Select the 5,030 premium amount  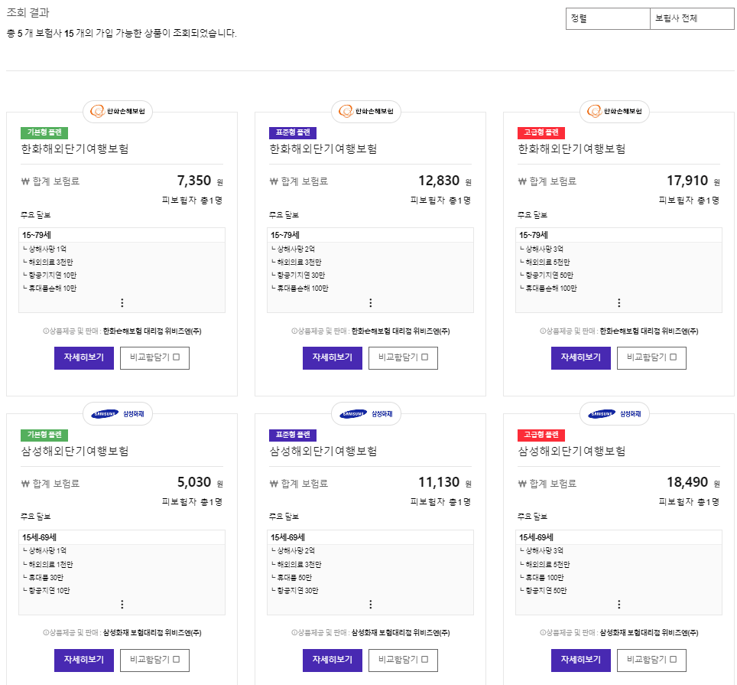(x=194, y=482)
